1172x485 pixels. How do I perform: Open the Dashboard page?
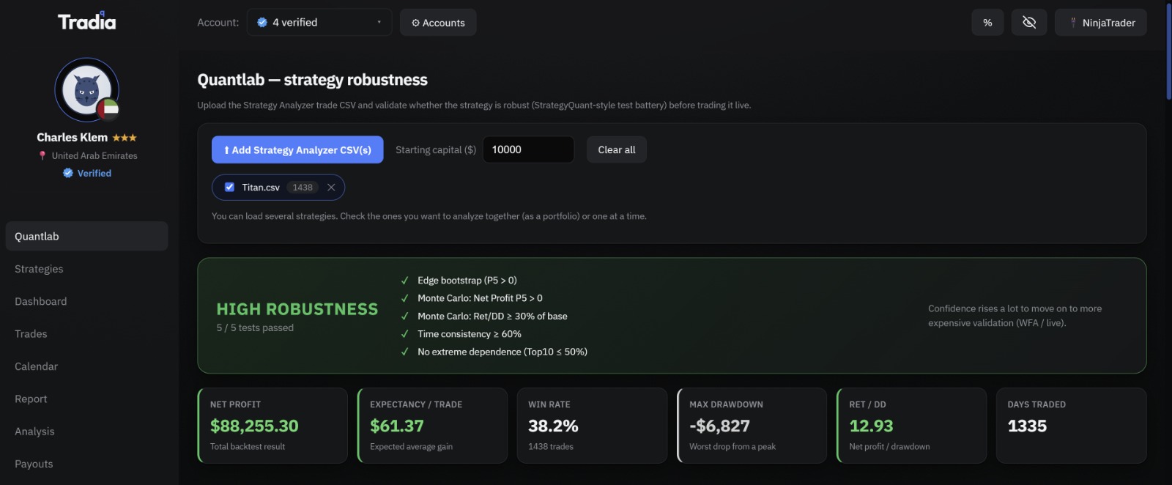[x=86, y=301]
